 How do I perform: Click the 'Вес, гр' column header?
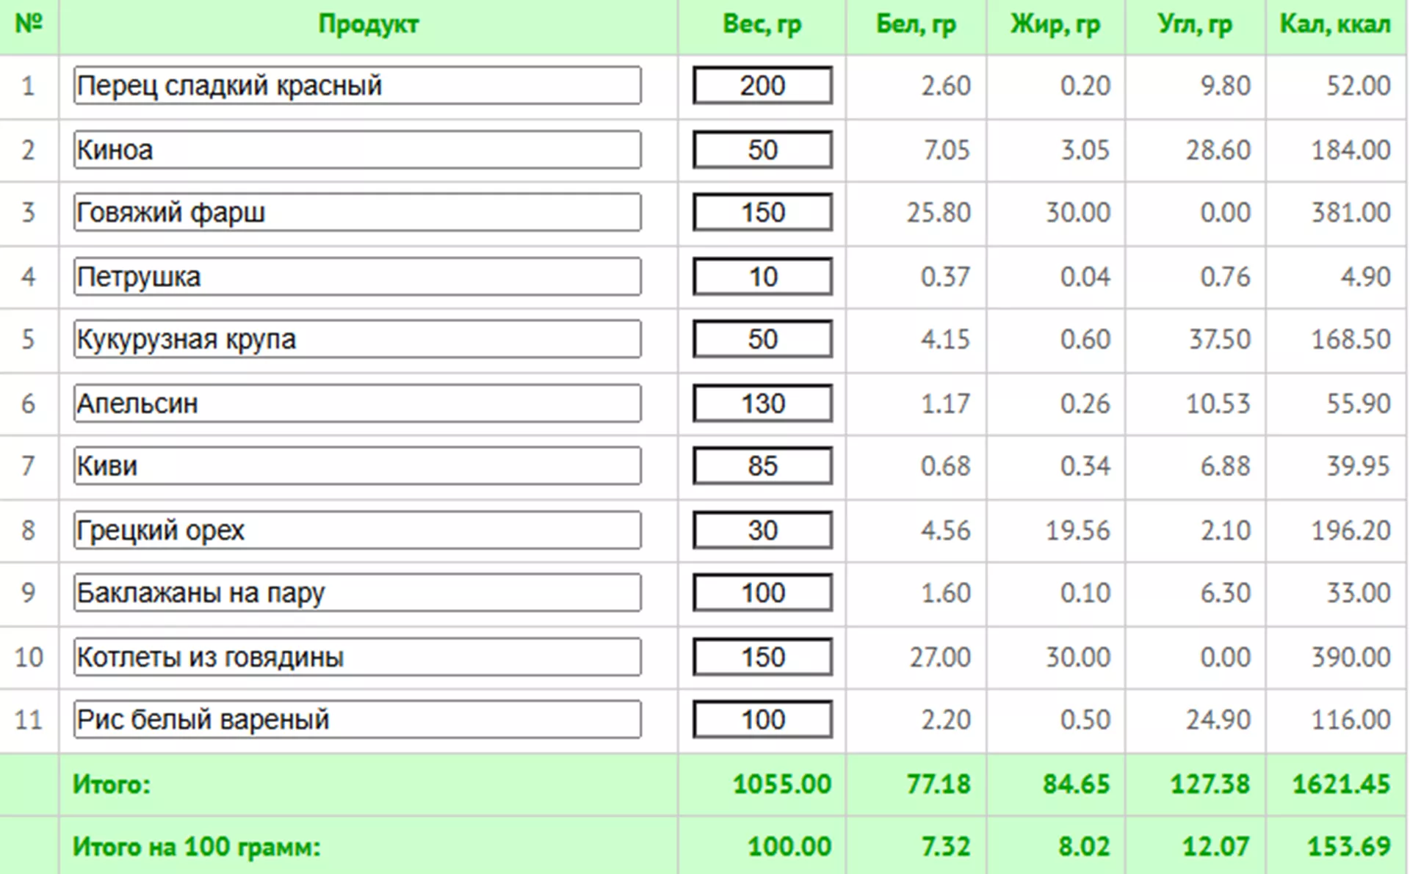762,24
